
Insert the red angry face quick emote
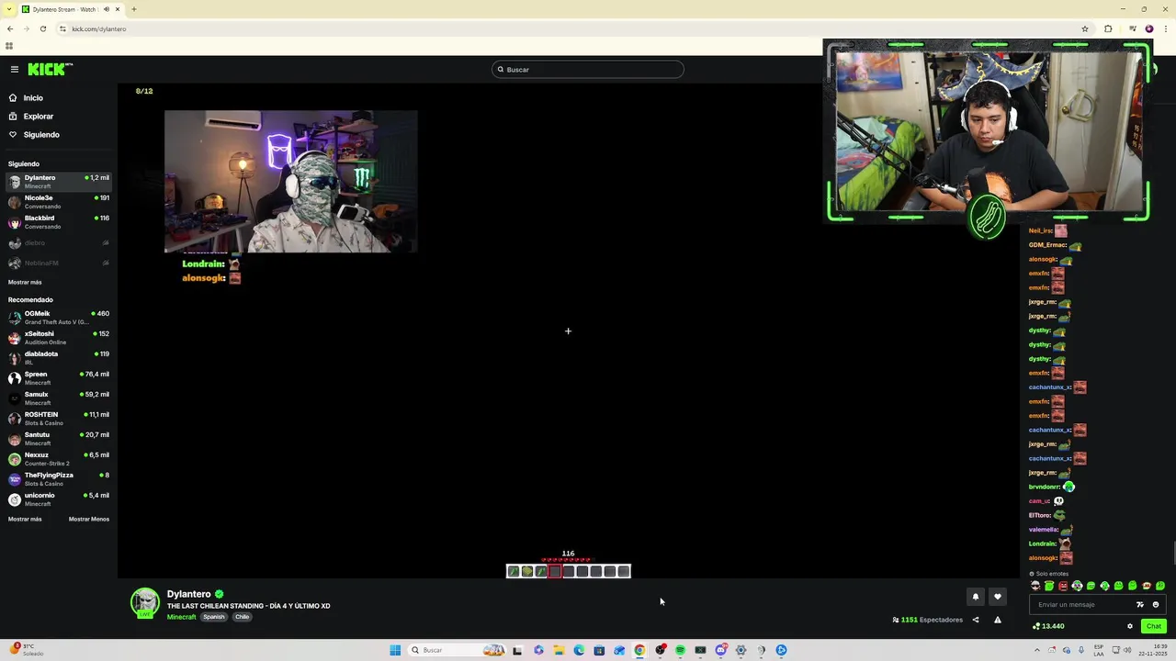pyautogui.click(x=1063, y=586)
